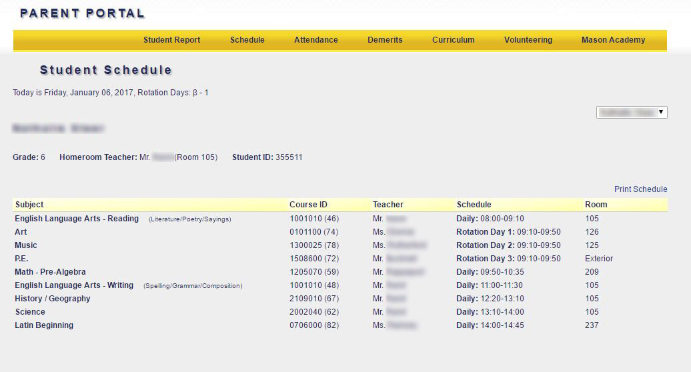Open the Attendance page

(315, 40)
